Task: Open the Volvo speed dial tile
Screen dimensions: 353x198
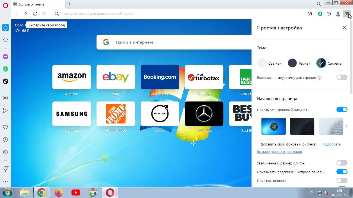Action: pos(160,114)
